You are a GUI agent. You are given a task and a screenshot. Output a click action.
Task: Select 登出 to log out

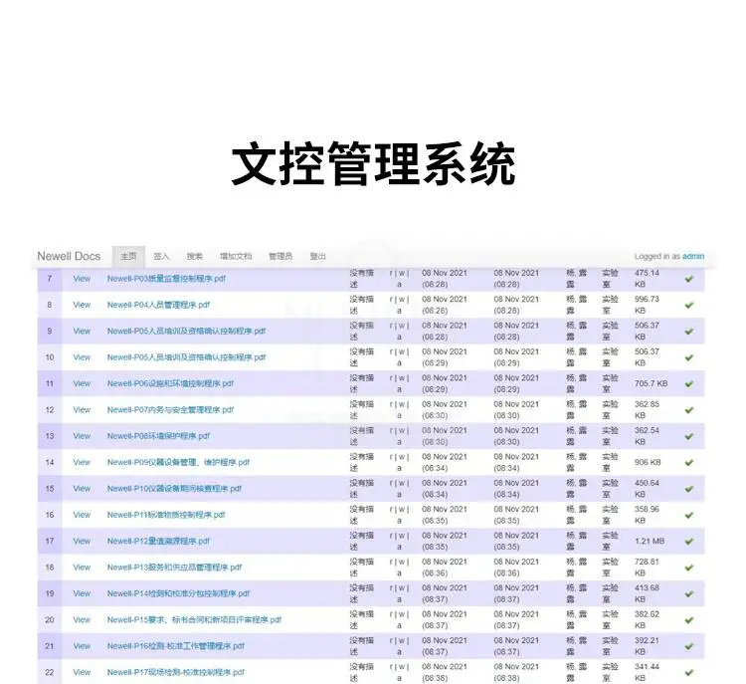tap(318, 256)
